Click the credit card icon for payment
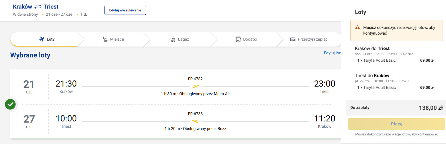The height and width of the screenshot is (144, 446). (x=293, y=39)
